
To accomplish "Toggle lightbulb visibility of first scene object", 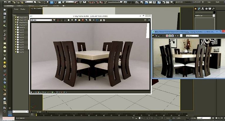I will coord(16,17).
